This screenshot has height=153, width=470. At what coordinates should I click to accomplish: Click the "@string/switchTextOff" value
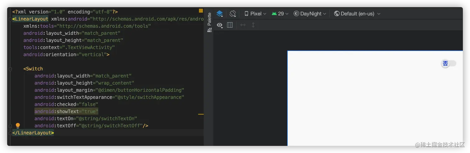tap(111, 126)
